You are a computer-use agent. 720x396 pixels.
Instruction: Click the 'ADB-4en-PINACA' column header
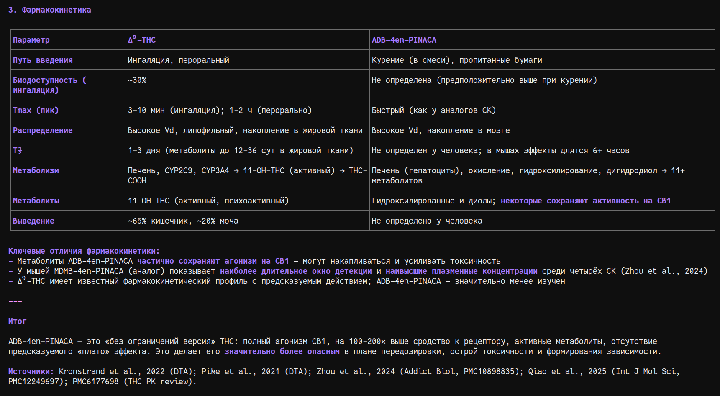404,40
